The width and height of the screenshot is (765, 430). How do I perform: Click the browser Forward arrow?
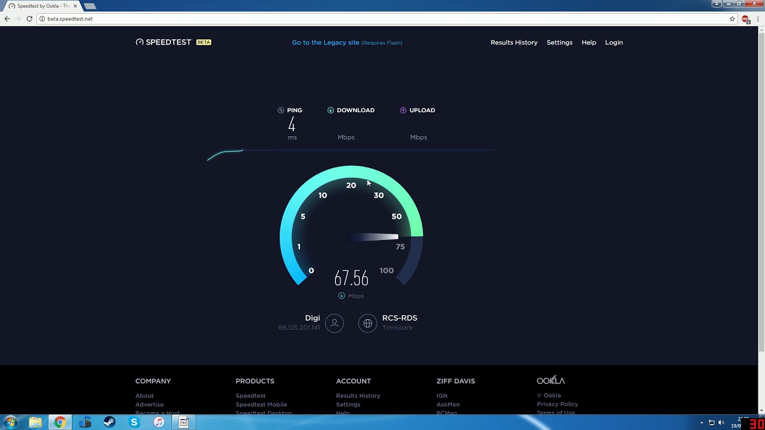pos(18,19)
